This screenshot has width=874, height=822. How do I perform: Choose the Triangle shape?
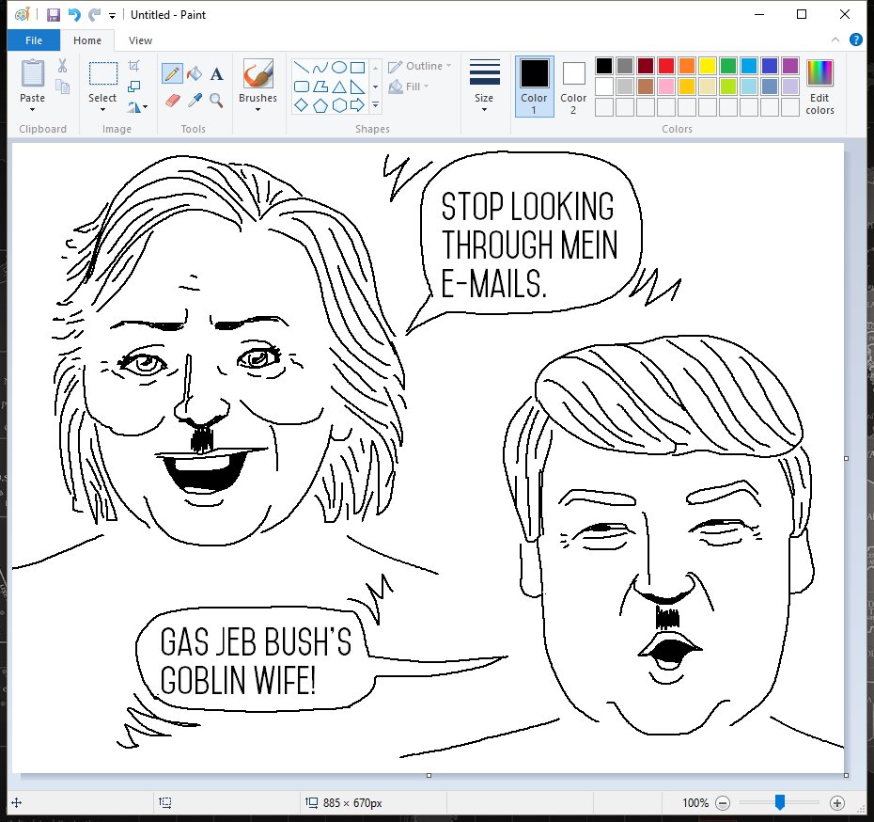(x=339, y=87)
